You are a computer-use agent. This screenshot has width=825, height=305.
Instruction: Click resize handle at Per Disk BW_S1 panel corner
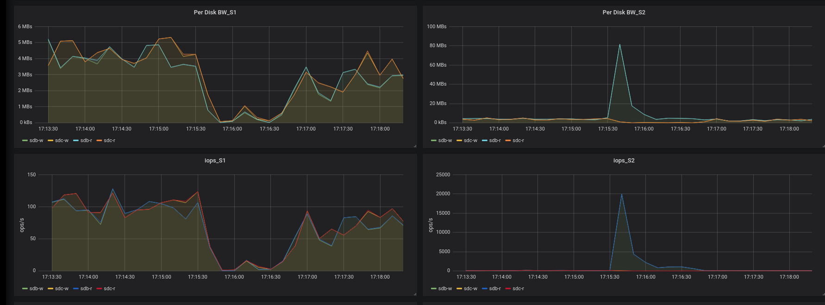[415, 146]
